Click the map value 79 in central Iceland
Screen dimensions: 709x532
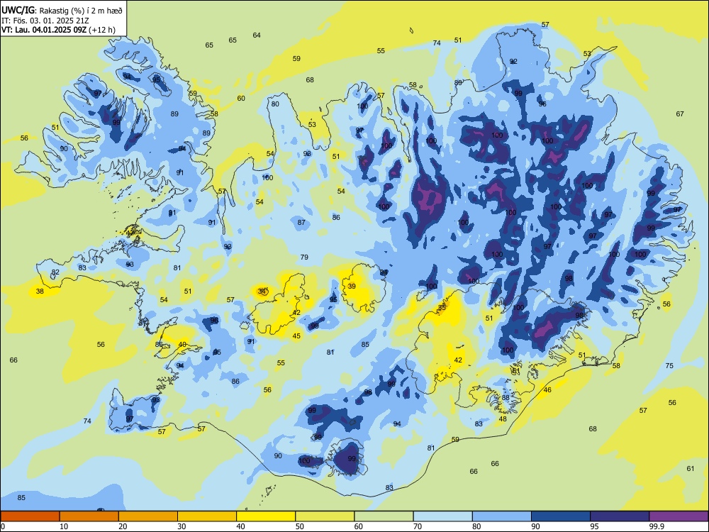(x=304, y=257)
